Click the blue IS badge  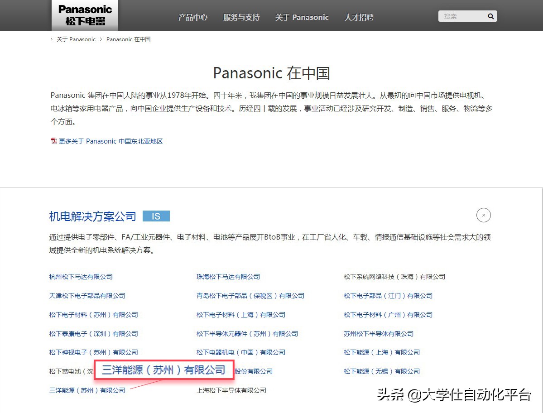point(156,216)
